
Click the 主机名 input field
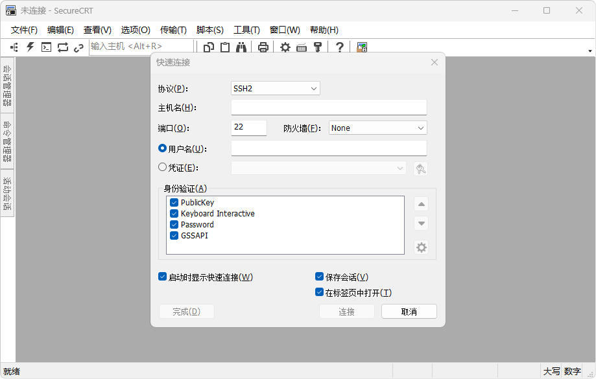point(329,108)
